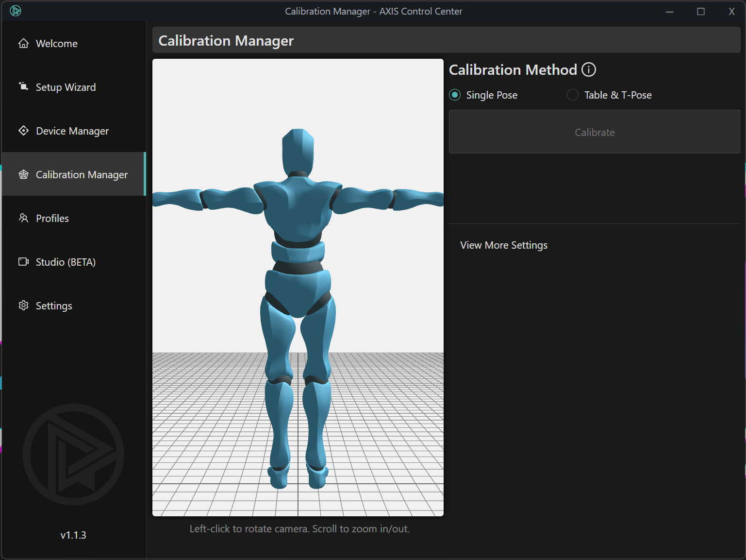This screenshot has height=560, width=746.
Task: Switch to Profiles in sidebar
Action: (x=52, y=219)
